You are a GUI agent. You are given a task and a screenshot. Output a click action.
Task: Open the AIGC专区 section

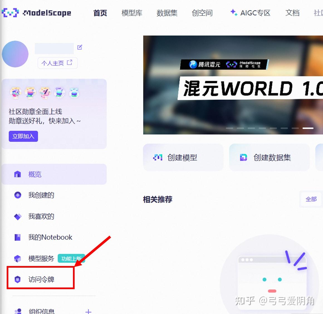coord(251,13)
